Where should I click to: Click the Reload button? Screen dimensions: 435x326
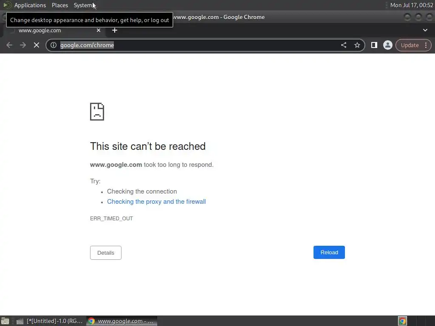click(x=329, y=252)
